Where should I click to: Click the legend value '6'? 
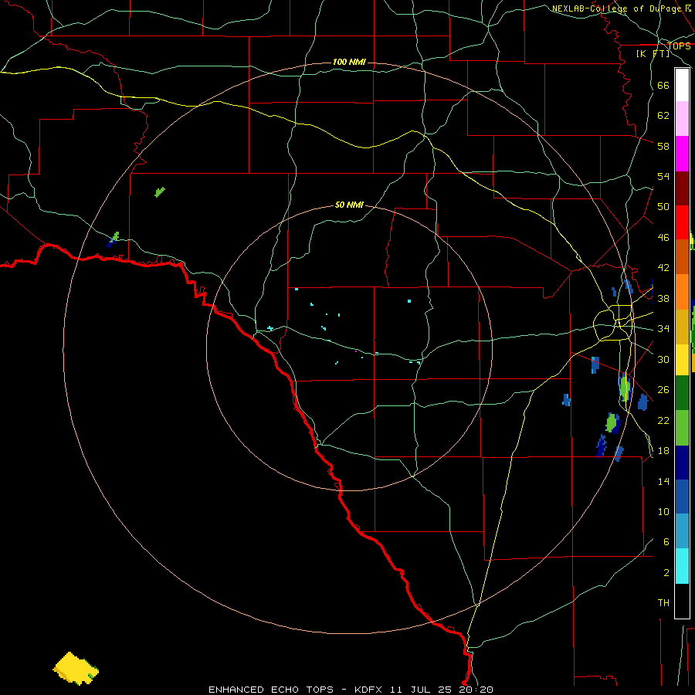coord(666,542)
